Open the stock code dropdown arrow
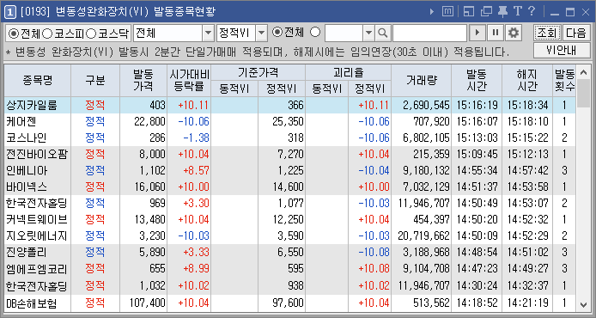Viewport: 596px width, 318px height. [x=368, y=34]
